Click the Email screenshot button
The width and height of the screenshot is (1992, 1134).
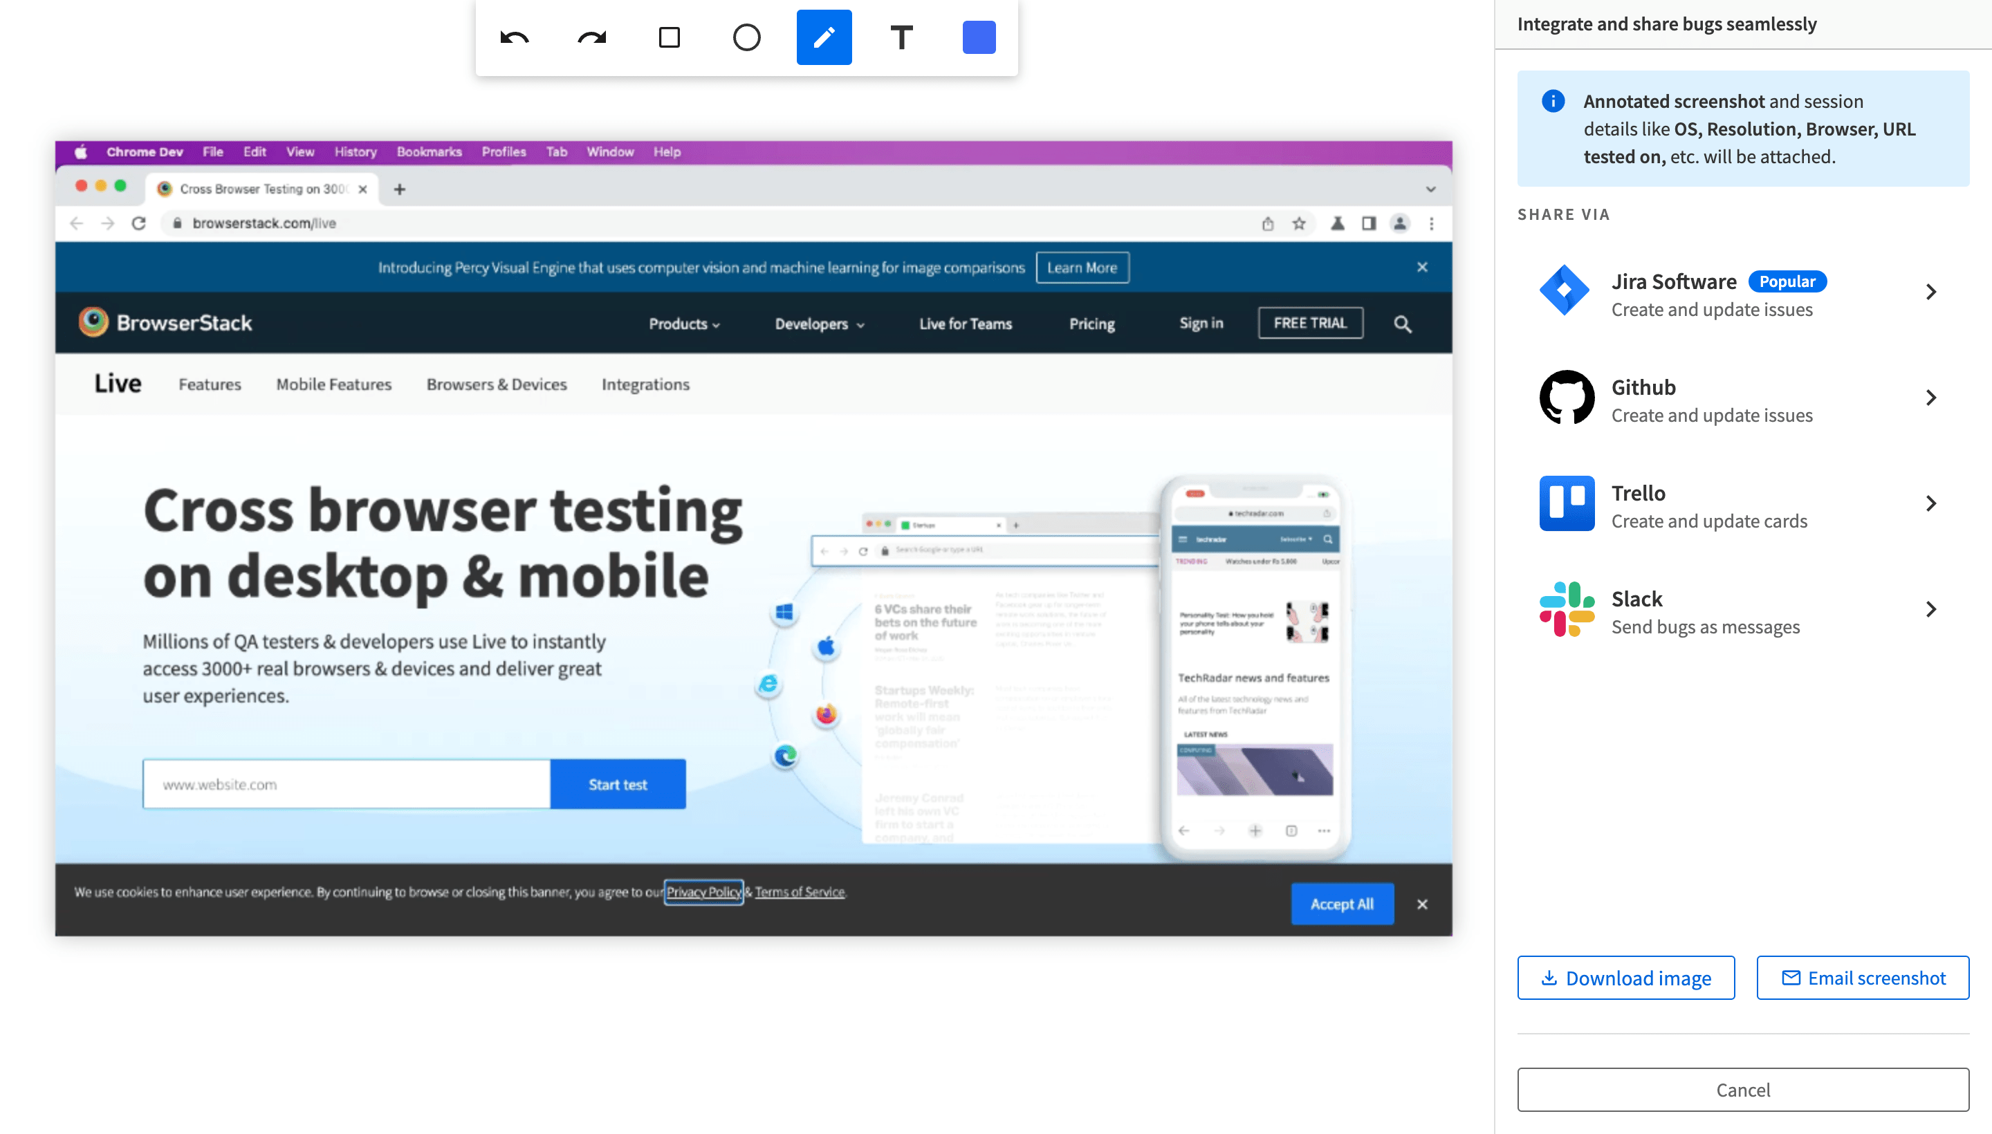1862,978
